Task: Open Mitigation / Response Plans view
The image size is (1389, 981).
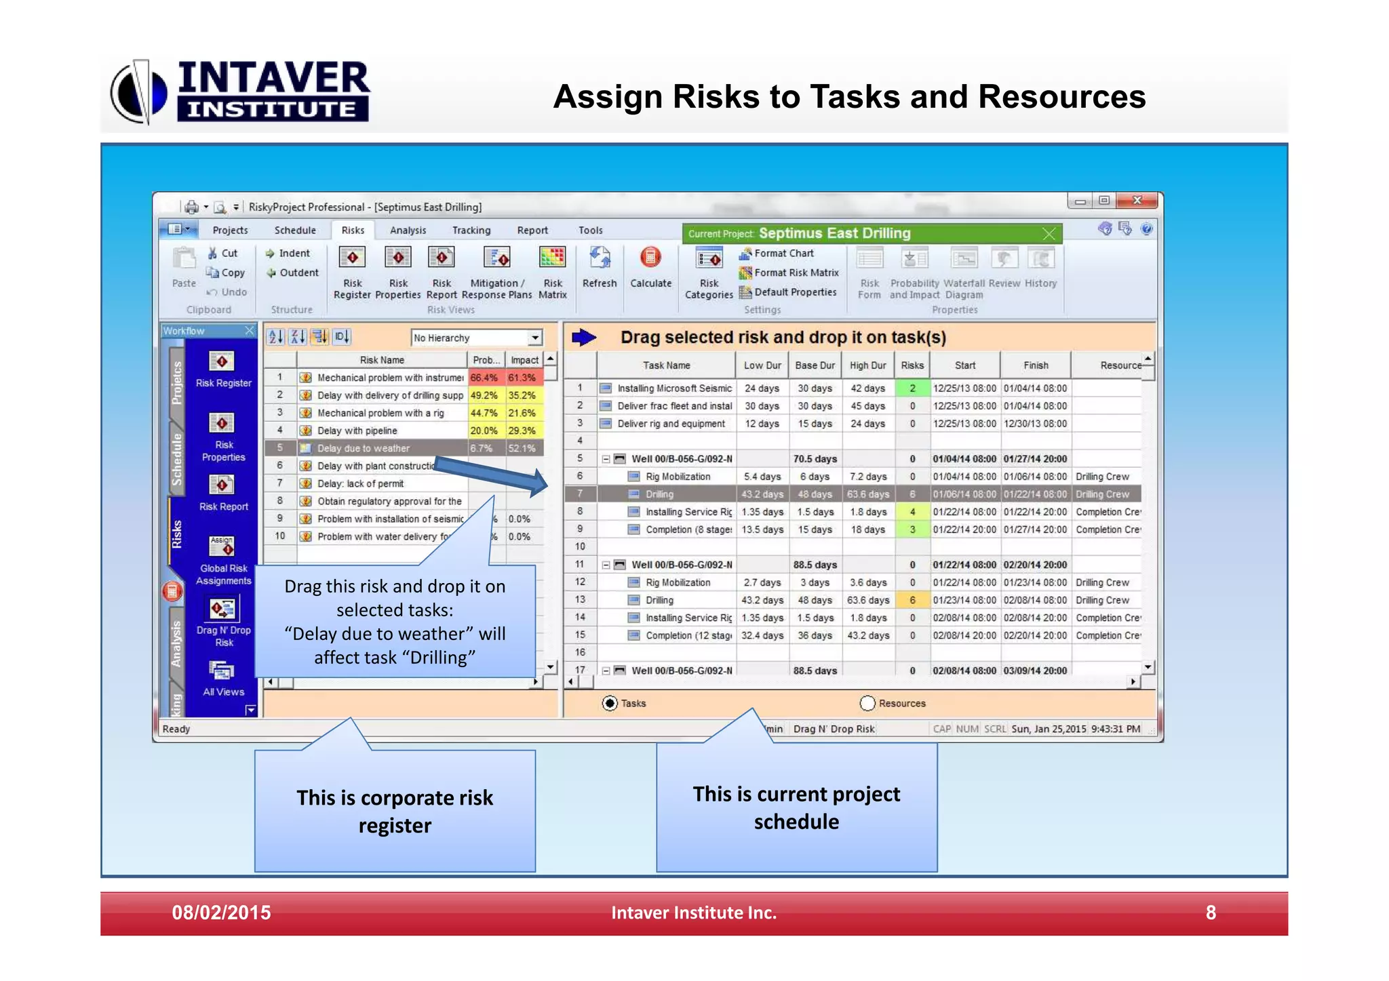Action: pyautogui.click(x=496, y=273)
